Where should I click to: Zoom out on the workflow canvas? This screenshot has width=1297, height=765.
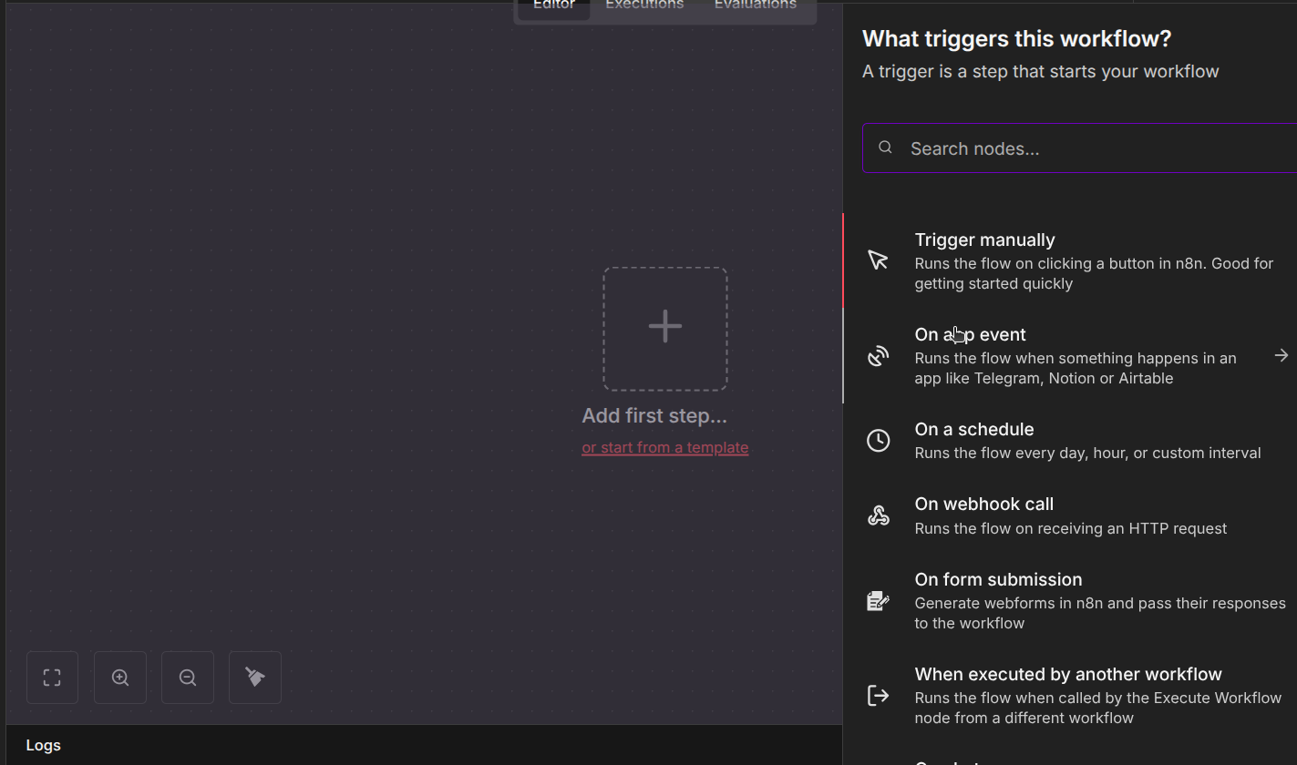tap(188, 678)
